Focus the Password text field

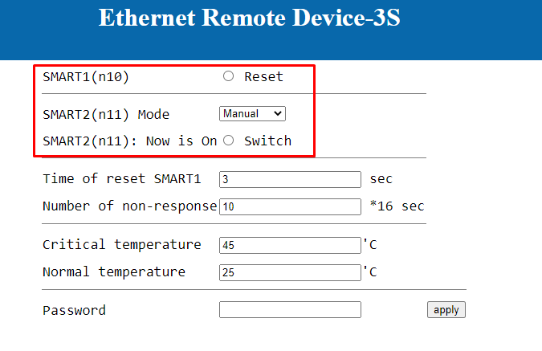(290, 310)
